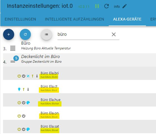The height and width of the screenshot is (134, 156).
Task: Select the Alexa-Geräte tab
Action: 127,19
